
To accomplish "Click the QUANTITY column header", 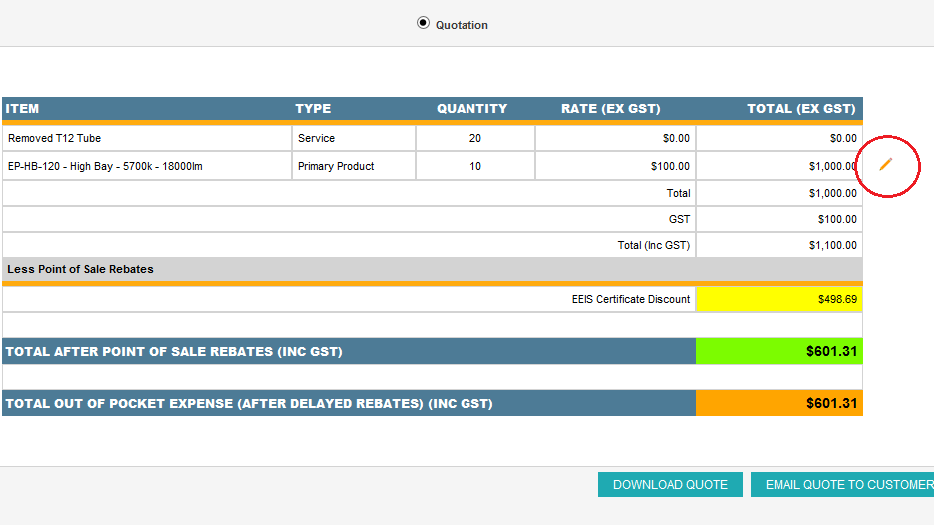I will [x=471, y=109].
